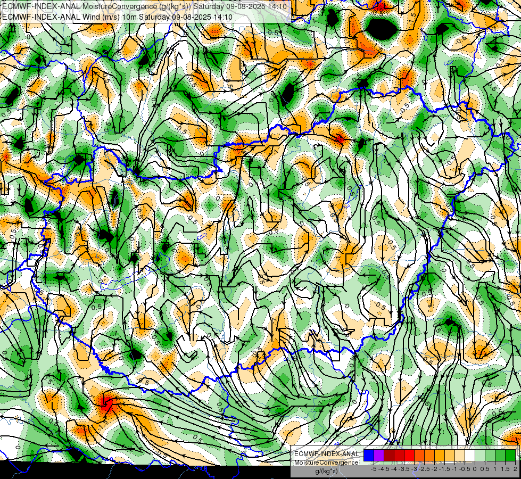Click the legend label ECMWF-INDEX-ANAL

click(x=326, y=454)
